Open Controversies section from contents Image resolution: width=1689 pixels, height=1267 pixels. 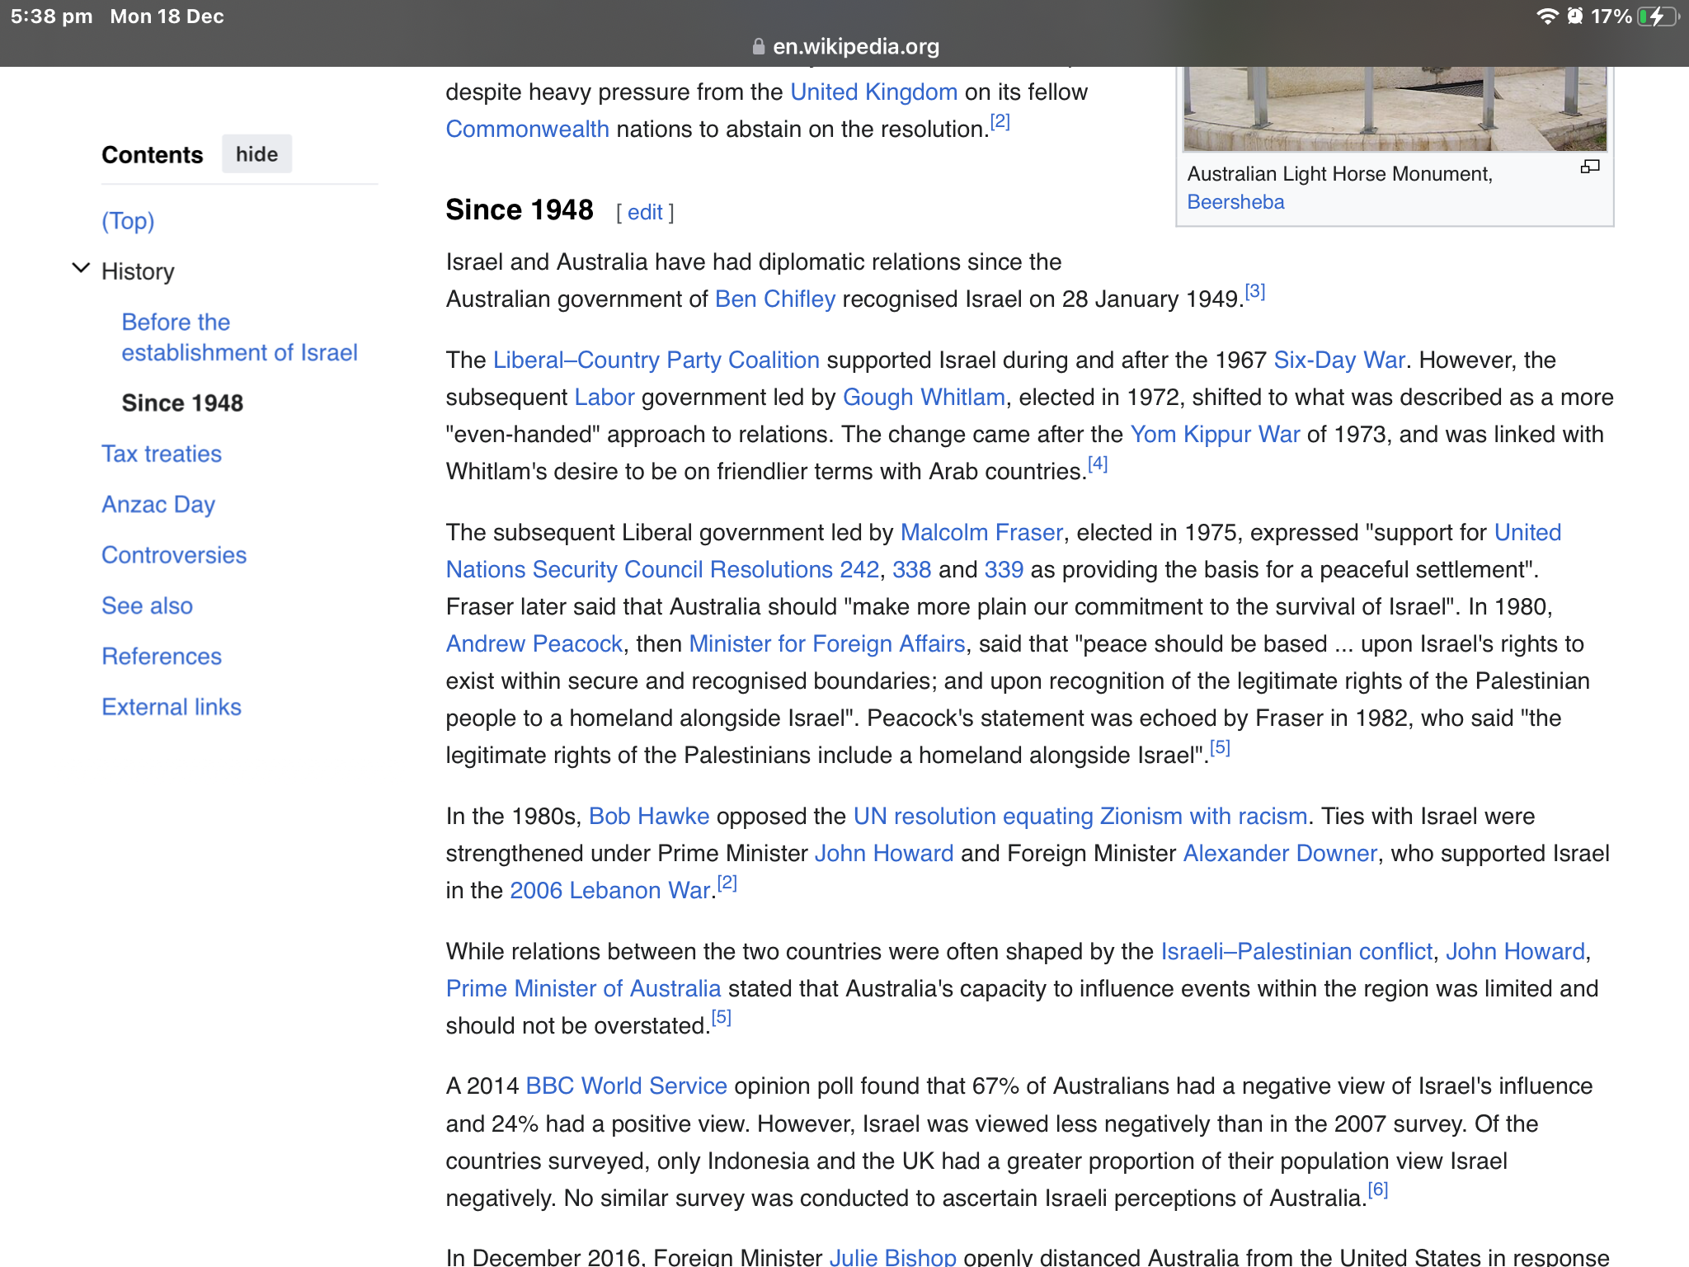click(x=174, y=555)
